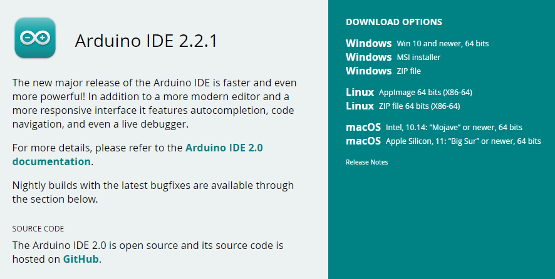This screenshot has width=555, height=279.
Task: Open the GitHub source code link
Action: click(x=80, y=259)
